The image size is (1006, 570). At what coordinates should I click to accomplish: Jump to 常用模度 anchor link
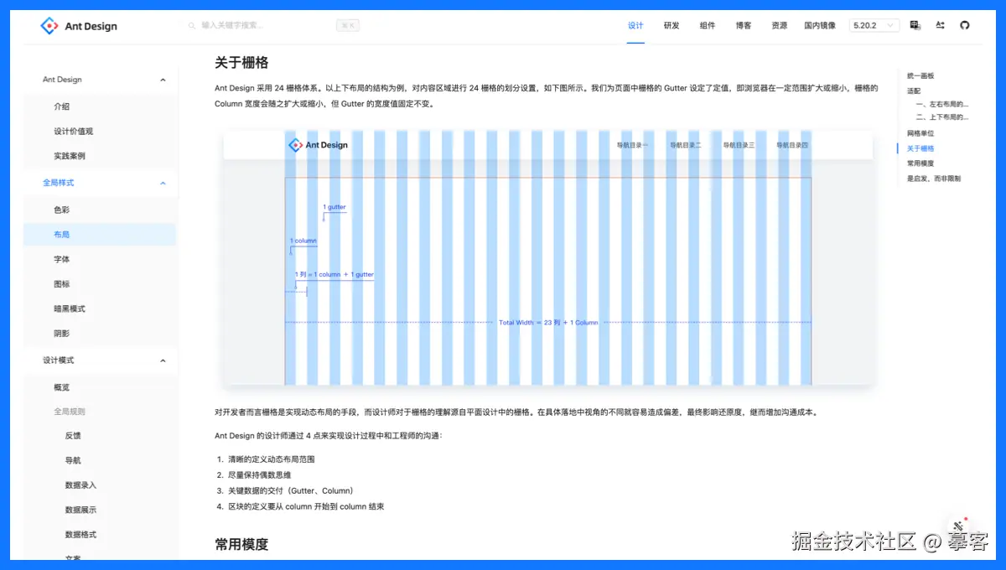tap(920, 163)
